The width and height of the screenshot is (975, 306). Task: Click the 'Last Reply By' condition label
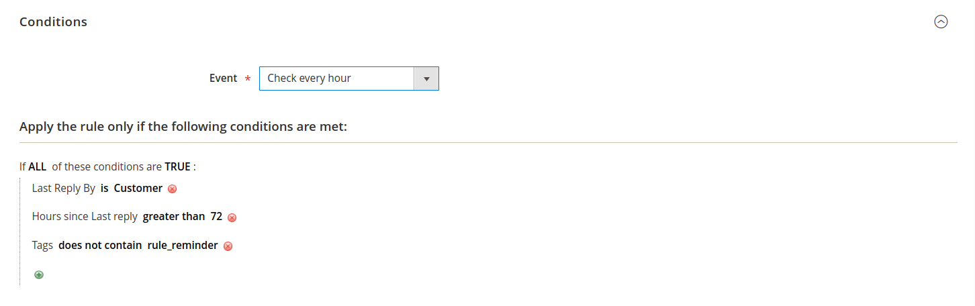point(63,189)
